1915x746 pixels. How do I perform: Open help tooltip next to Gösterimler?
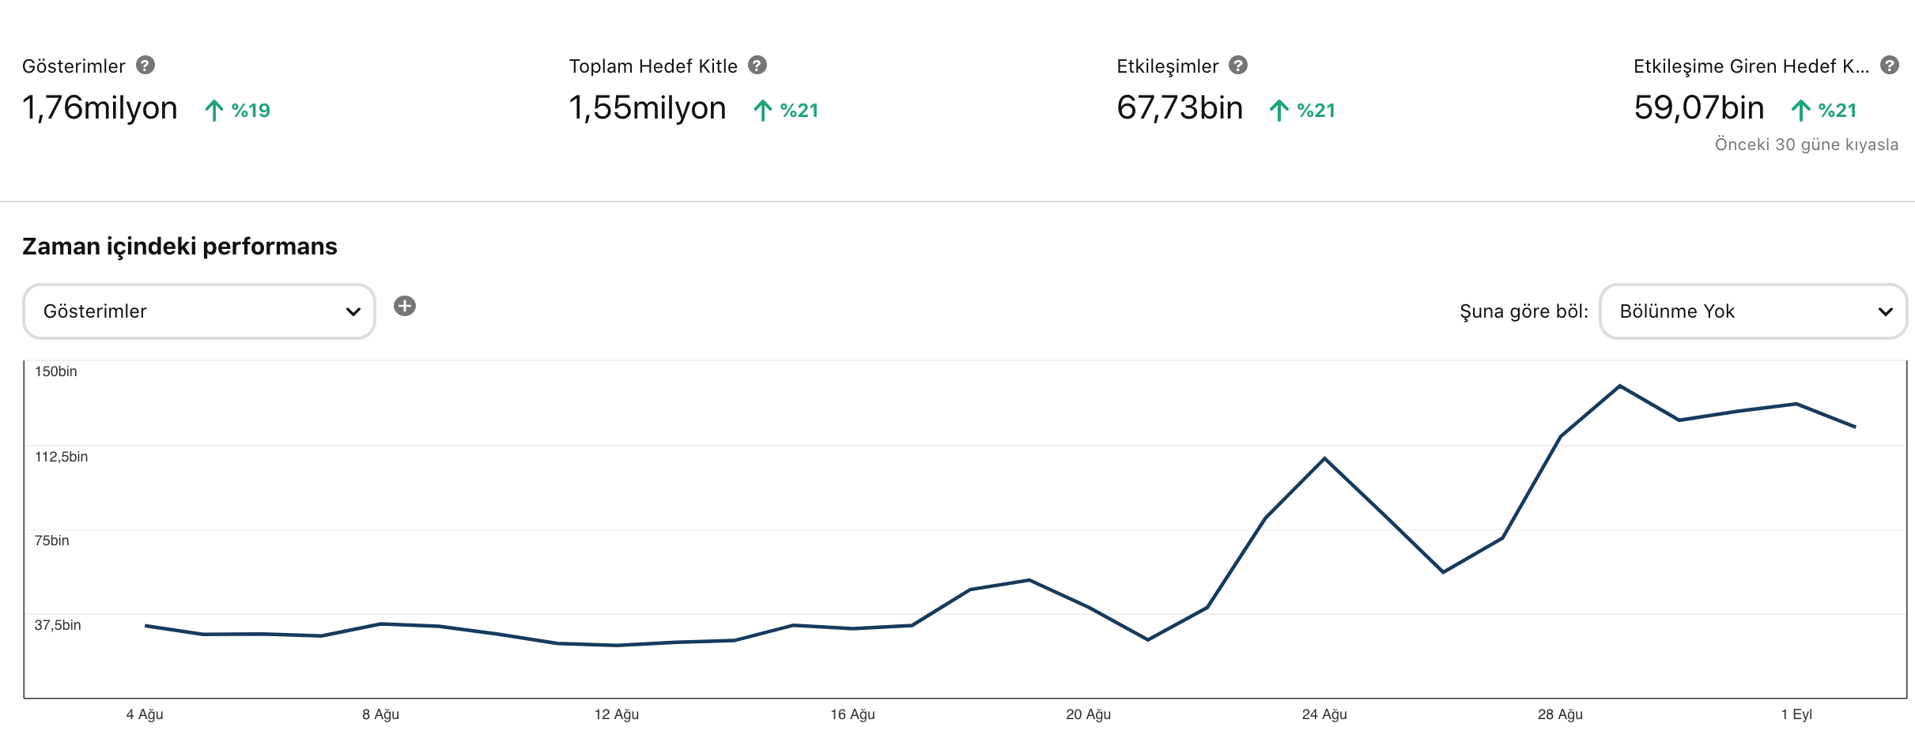tap(145, 65)
